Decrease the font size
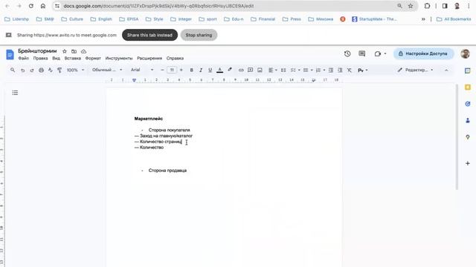 pos(162,70)
